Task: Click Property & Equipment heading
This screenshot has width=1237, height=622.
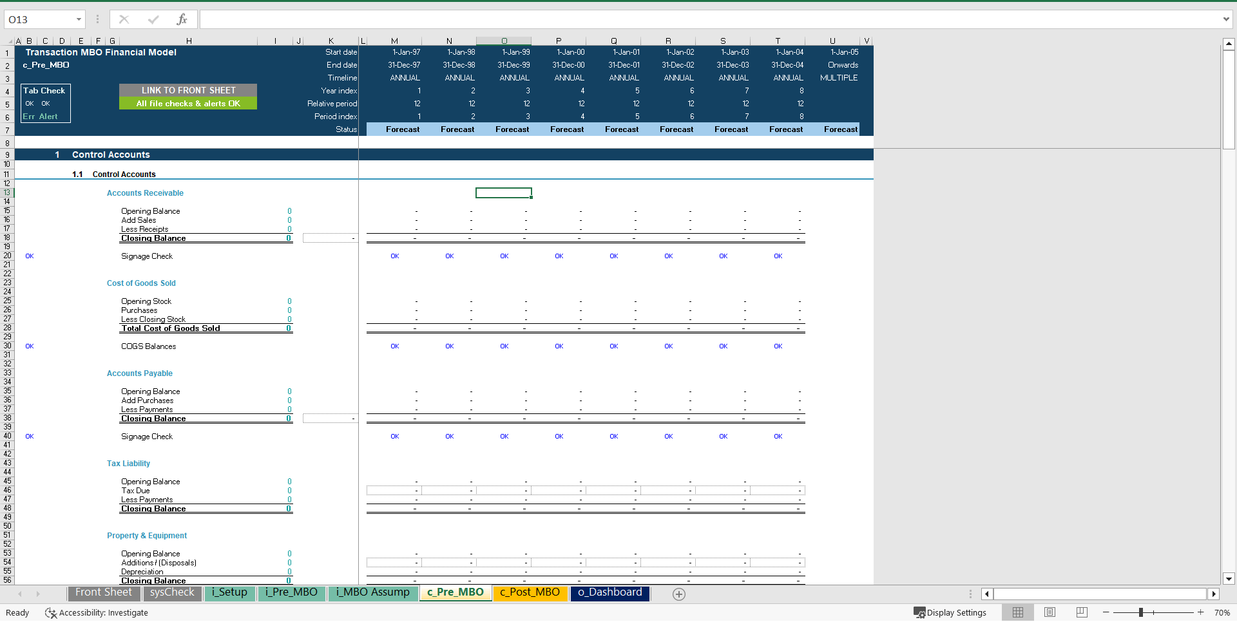Action: (x=147, y=536)
